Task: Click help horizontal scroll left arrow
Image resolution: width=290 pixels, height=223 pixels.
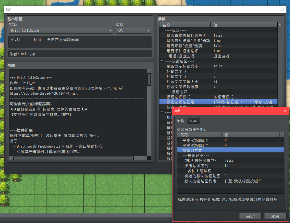Action: coord(11,158)
